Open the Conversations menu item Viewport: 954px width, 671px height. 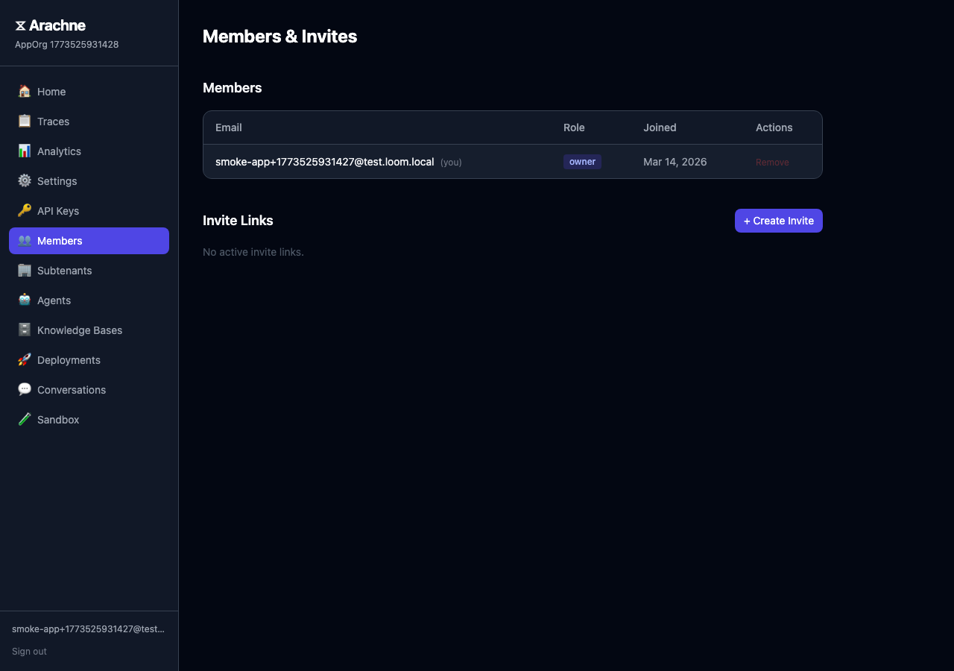72,390
